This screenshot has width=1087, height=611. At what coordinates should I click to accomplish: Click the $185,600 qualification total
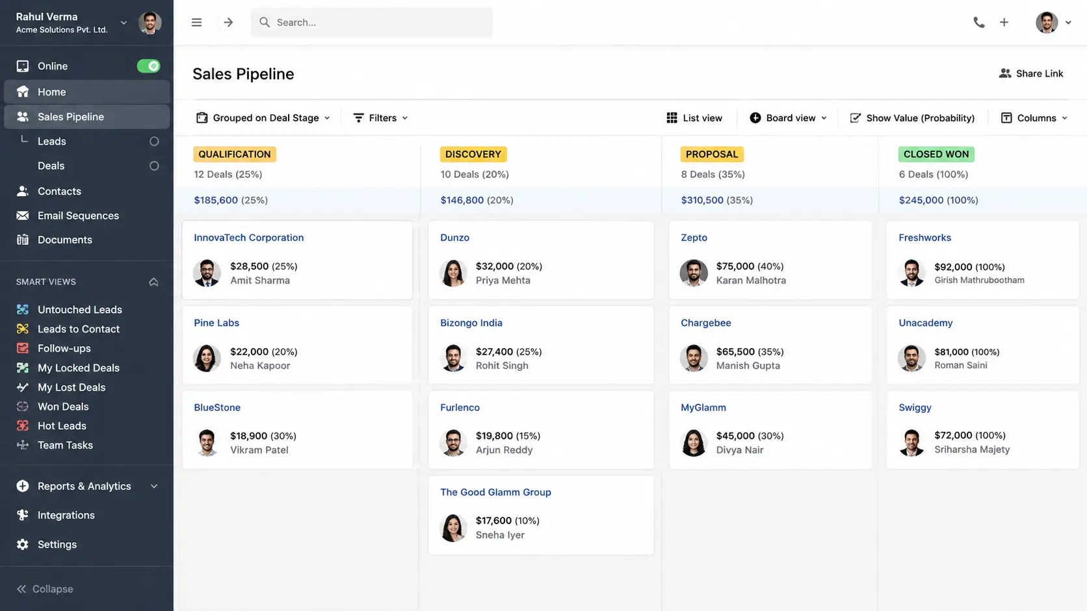click(216, 200)
